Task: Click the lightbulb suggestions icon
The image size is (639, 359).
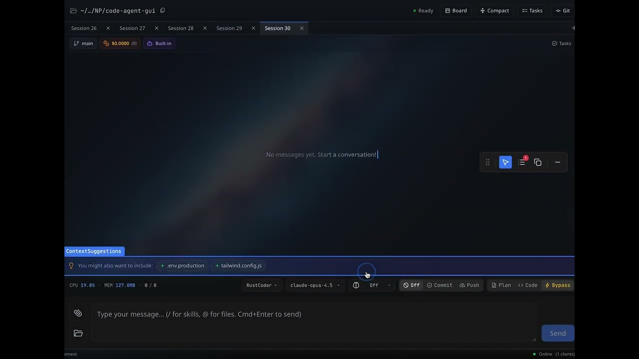Action: point(71,266)
